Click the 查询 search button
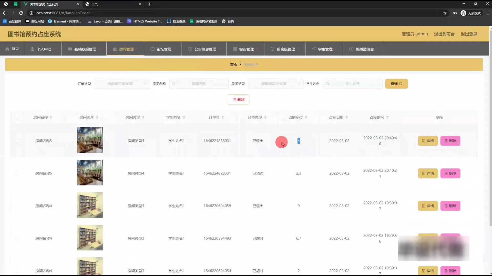Viewport: 492px width, 276px height. tap(396, 84)
